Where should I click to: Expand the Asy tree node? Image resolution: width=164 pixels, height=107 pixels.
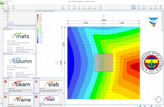(6, 20)
